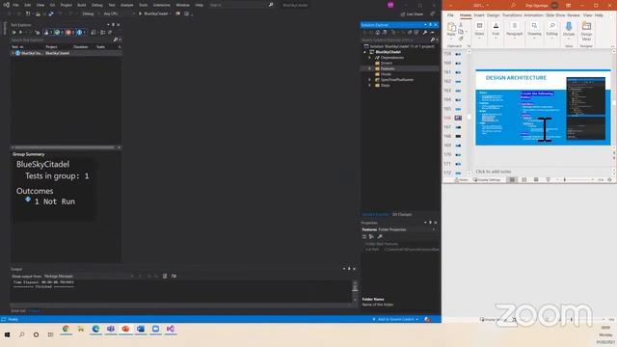
Task: Toggle Categorized view in Properties panel
Action: click(364, 236)
